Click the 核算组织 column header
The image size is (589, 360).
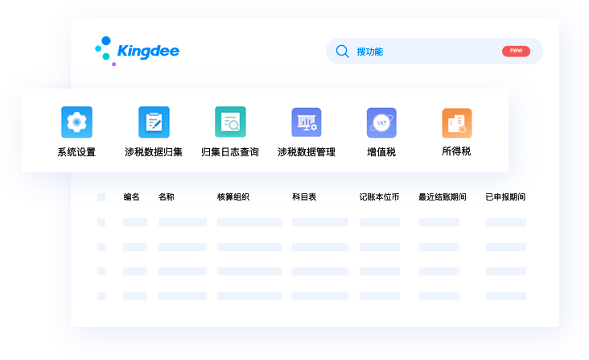coord(233,197)
